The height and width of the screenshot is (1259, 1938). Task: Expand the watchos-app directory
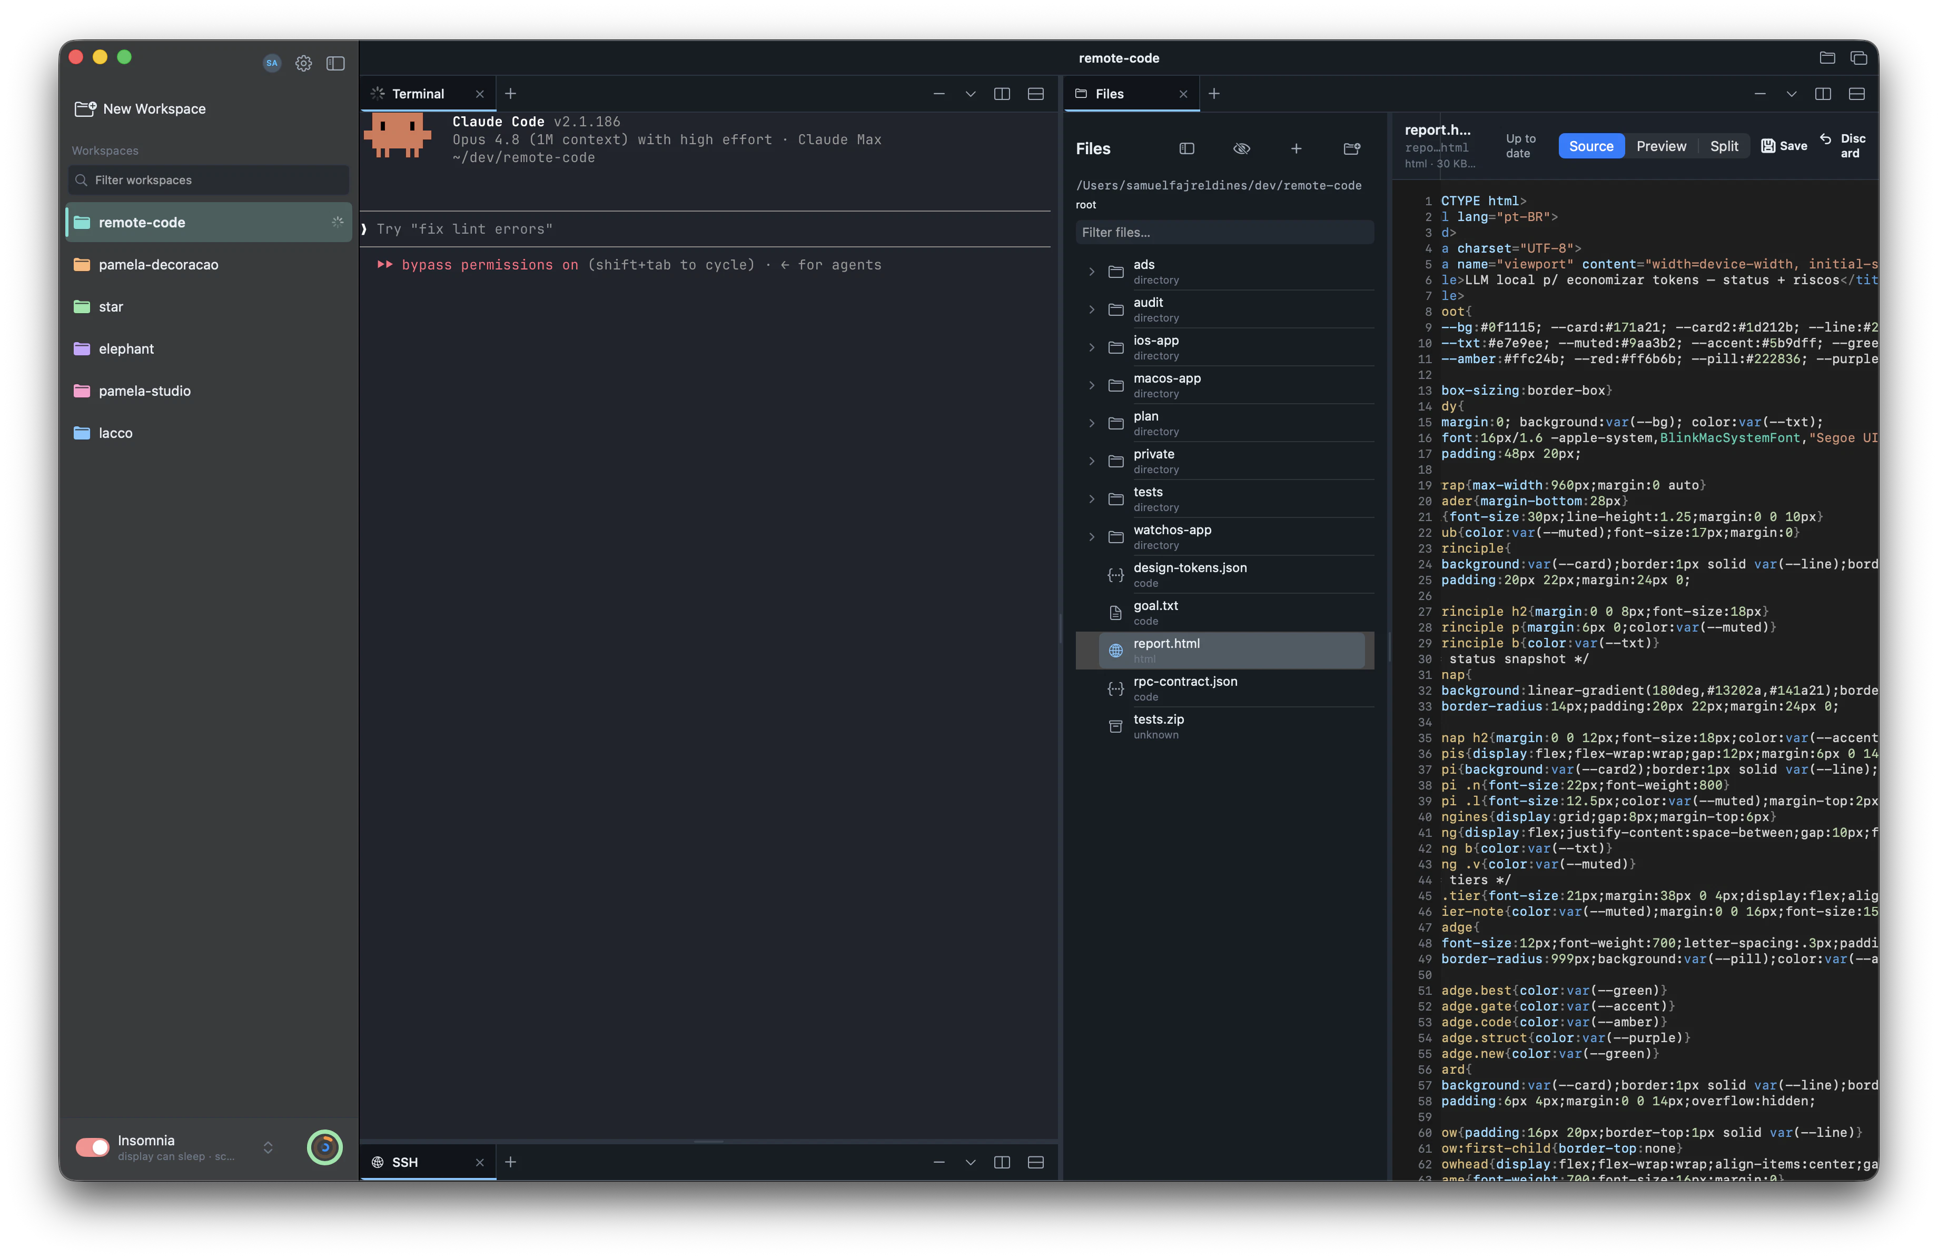[1091, 536]
